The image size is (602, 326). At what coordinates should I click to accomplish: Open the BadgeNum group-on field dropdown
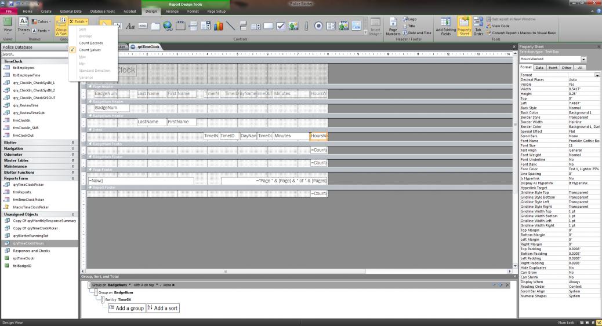(129, 285)
